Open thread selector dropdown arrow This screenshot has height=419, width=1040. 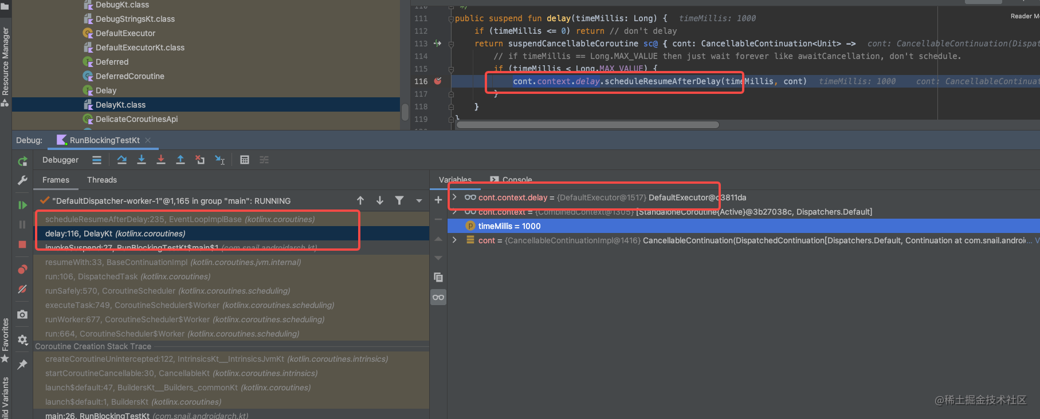point(419,201)
